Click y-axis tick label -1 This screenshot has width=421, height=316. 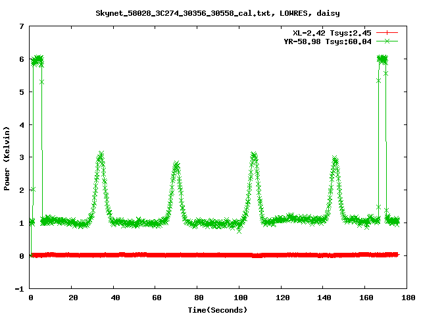pos(19,289)
